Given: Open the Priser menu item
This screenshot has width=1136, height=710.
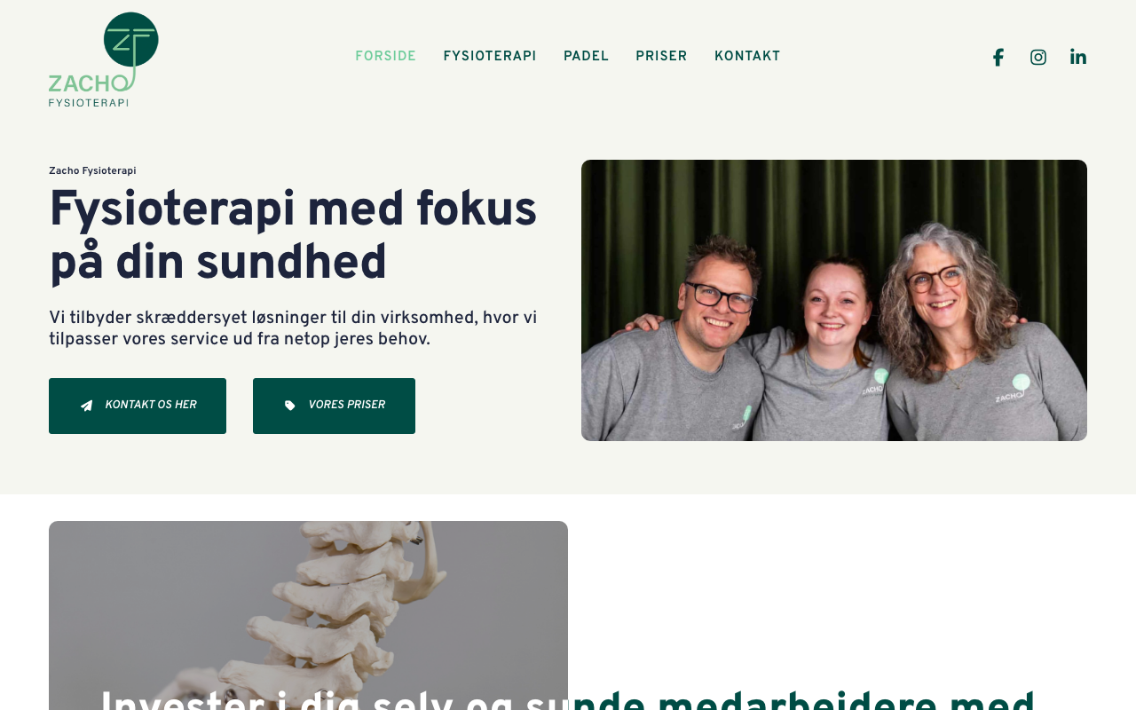Looking at the screenshot, I should 661,57.
